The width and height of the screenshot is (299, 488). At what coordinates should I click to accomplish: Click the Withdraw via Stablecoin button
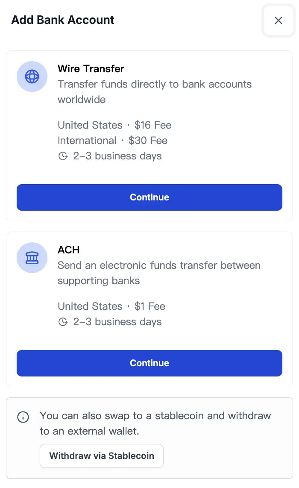point(101,456)
